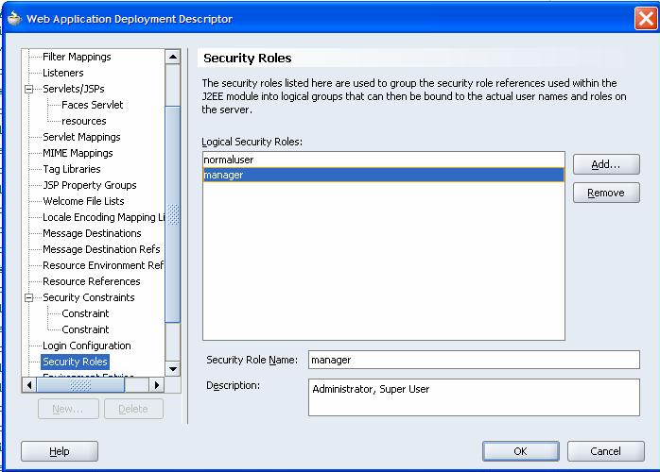The image size is (660, 472).
Task: Select the manager security role
Action: pyautogui.click(x=224, y=175)
